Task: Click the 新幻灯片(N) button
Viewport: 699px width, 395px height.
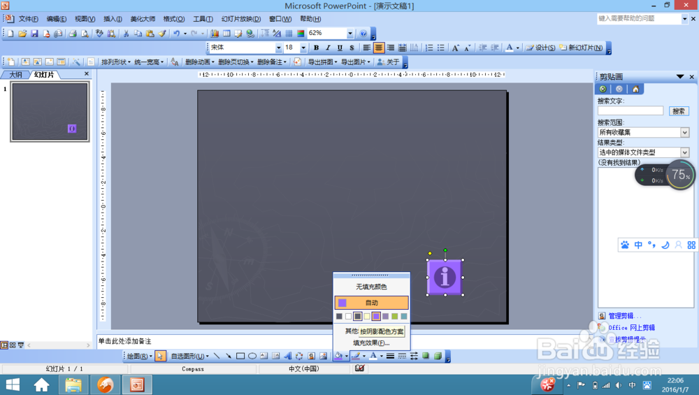Action: (x=582, y=48)
